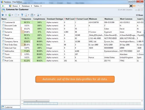Select the Country row name
This screenshot has width=145, height=110.
point(8,58)
